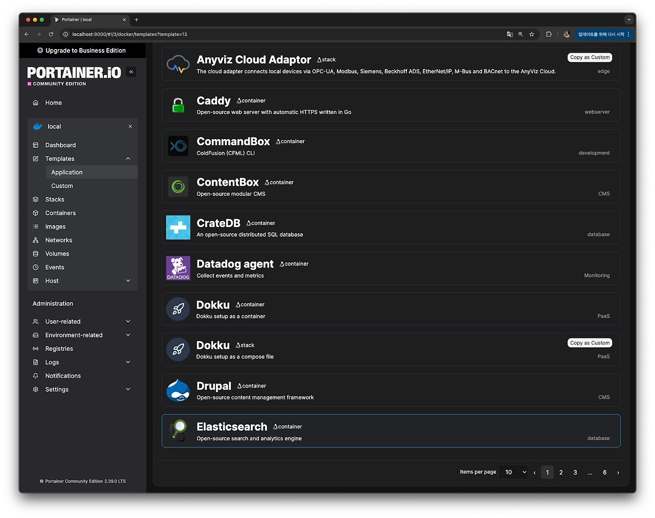Reload the page in browser toolbar
655x518 pixels.
coord(51,34)
